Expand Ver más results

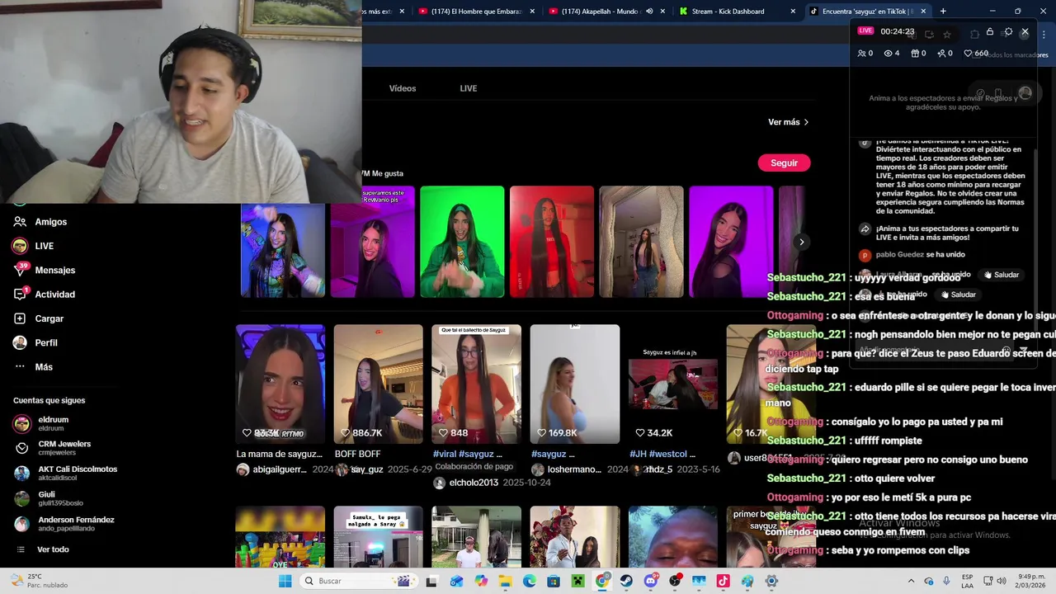pos(788,122)
